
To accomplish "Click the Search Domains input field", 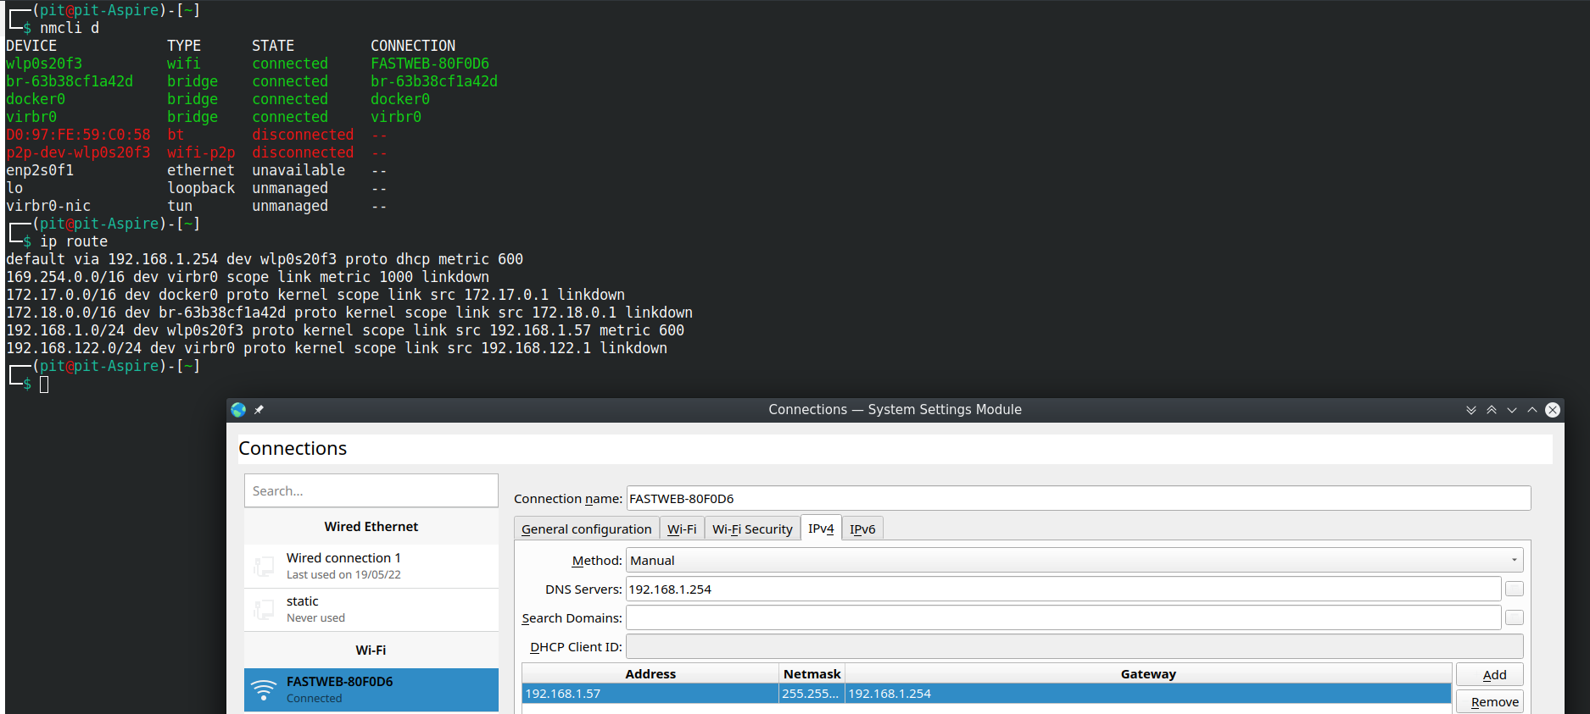I will (x=1063, y=617).
